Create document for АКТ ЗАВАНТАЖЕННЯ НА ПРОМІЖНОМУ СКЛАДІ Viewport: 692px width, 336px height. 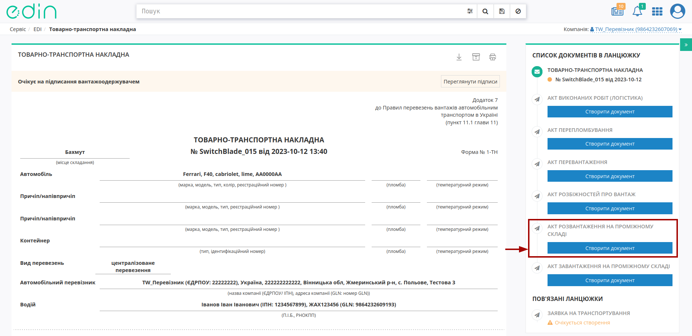tap(610, 280)
